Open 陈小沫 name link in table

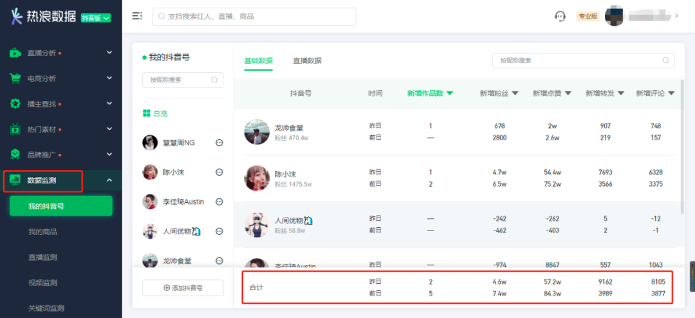pyautogui.click(x=286, y=174)
